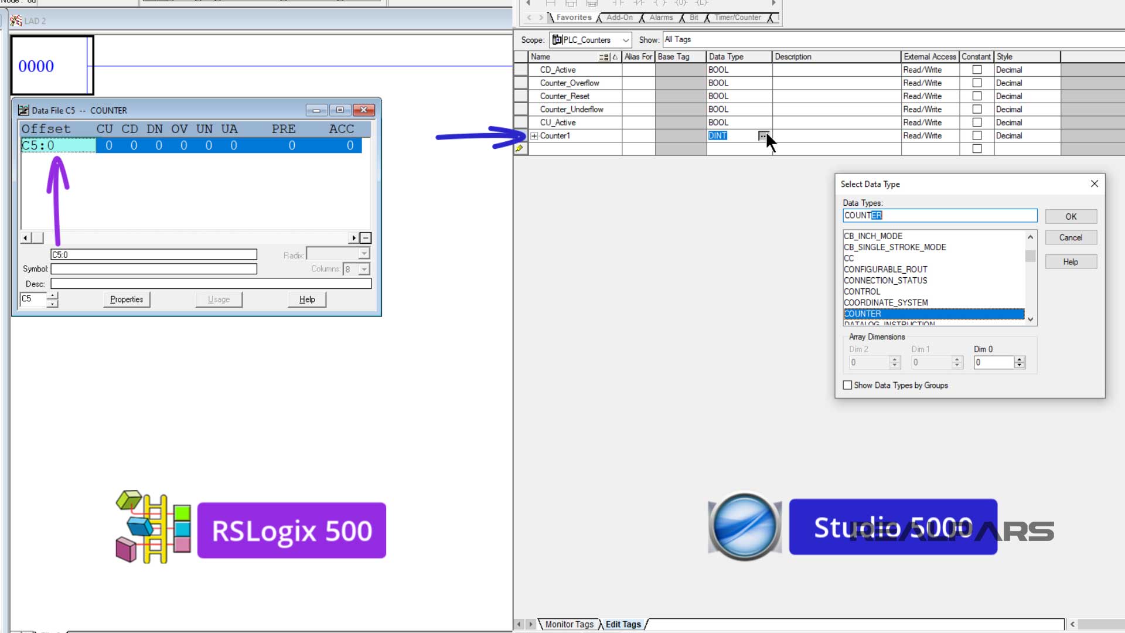Click the pencil edit icon on the tag row

pyautogui.click(x=519, y=148)
